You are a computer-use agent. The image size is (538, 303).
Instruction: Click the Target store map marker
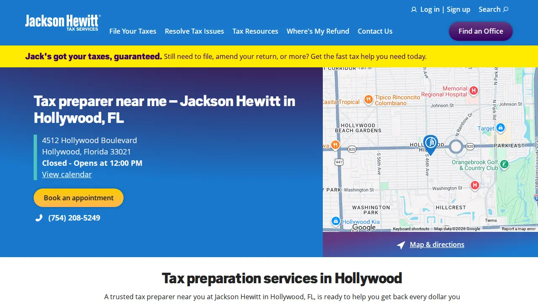(x=500, y=128)
